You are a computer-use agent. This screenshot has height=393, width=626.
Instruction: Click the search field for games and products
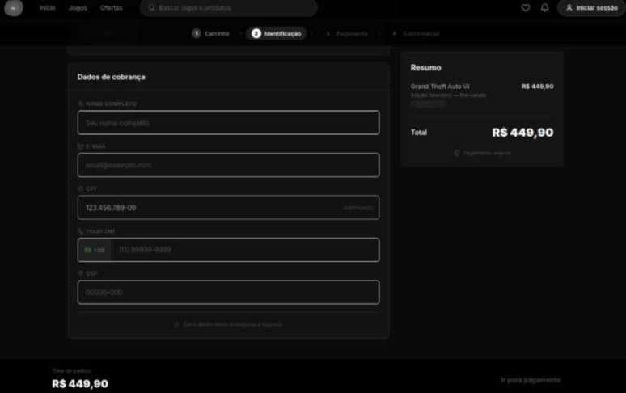coord(228,8)
